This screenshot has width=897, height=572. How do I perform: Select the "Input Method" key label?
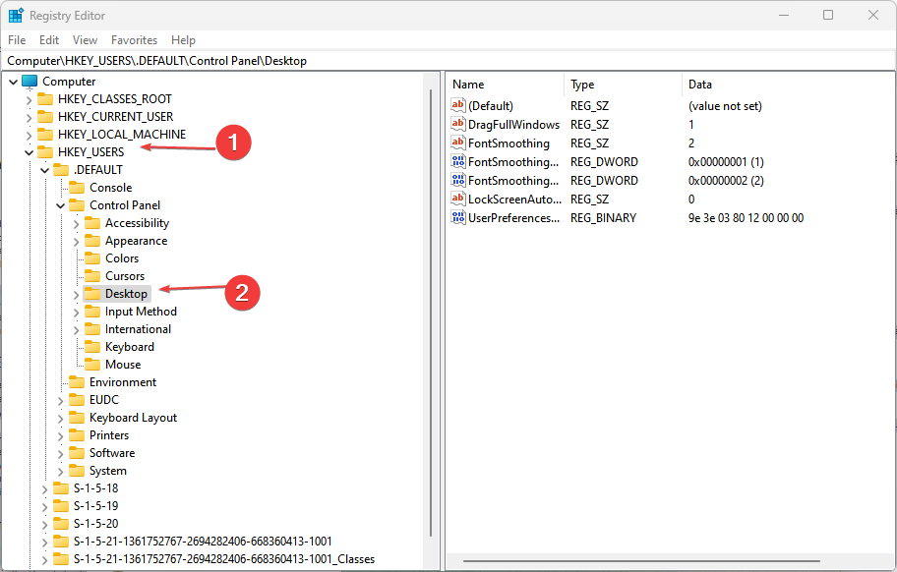141,312
